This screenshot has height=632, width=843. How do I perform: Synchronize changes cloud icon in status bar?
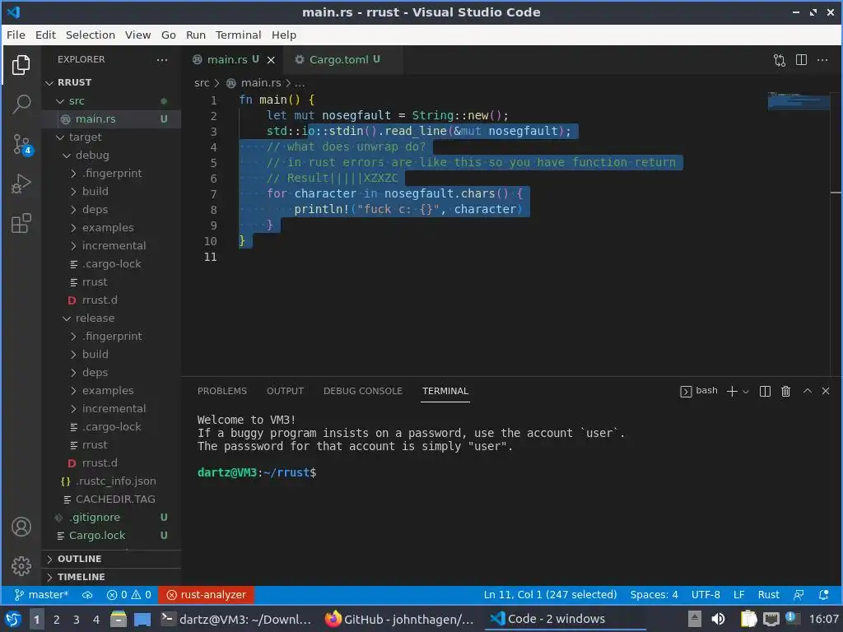[x=87, y=595]
